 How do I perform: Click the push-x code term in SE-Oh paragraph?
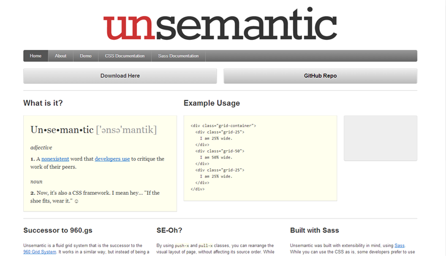point(182,245)
